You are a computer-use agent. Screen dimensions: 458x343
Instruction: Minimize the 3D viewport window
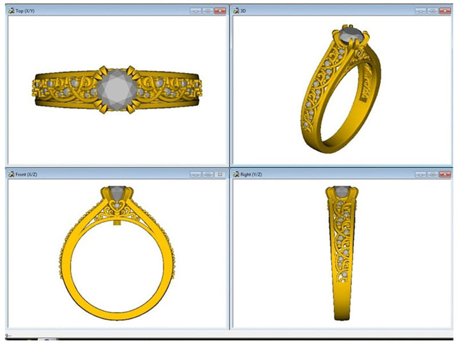click(x=421, y=11)
